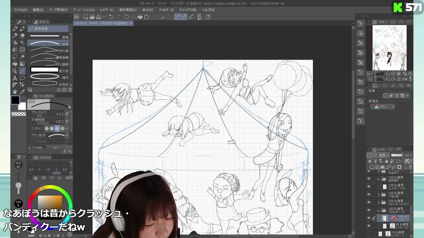Open the アニメーション(A) menu
Viewport: 424px width, 238px height.
84,10
